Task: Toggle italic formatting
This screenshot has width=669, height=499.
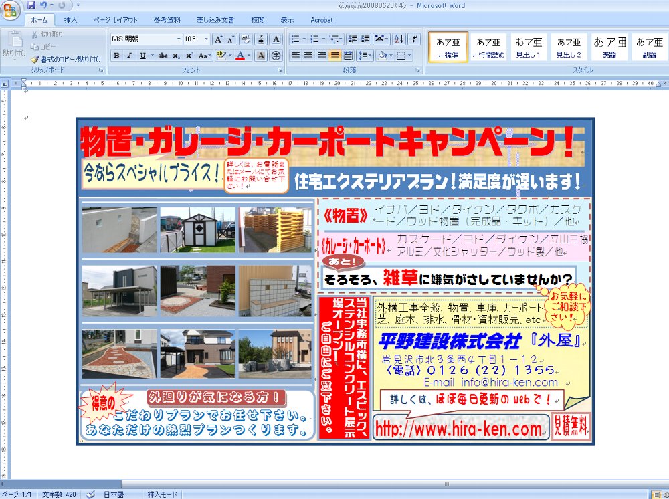Action: coord(130,56)
